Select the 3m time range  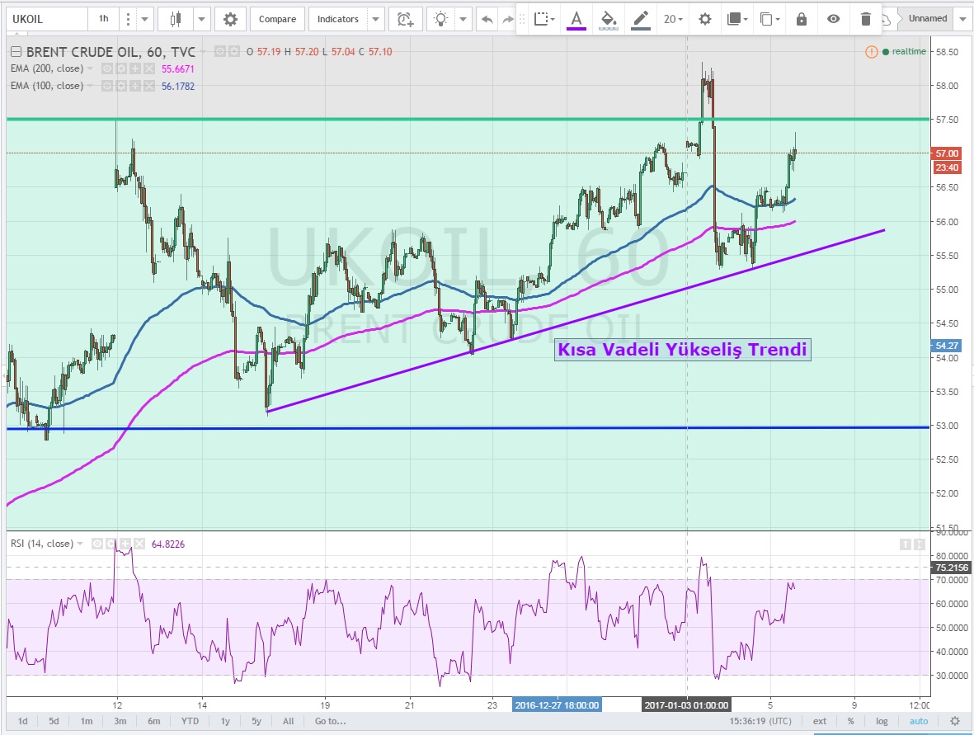coord(120,721)
